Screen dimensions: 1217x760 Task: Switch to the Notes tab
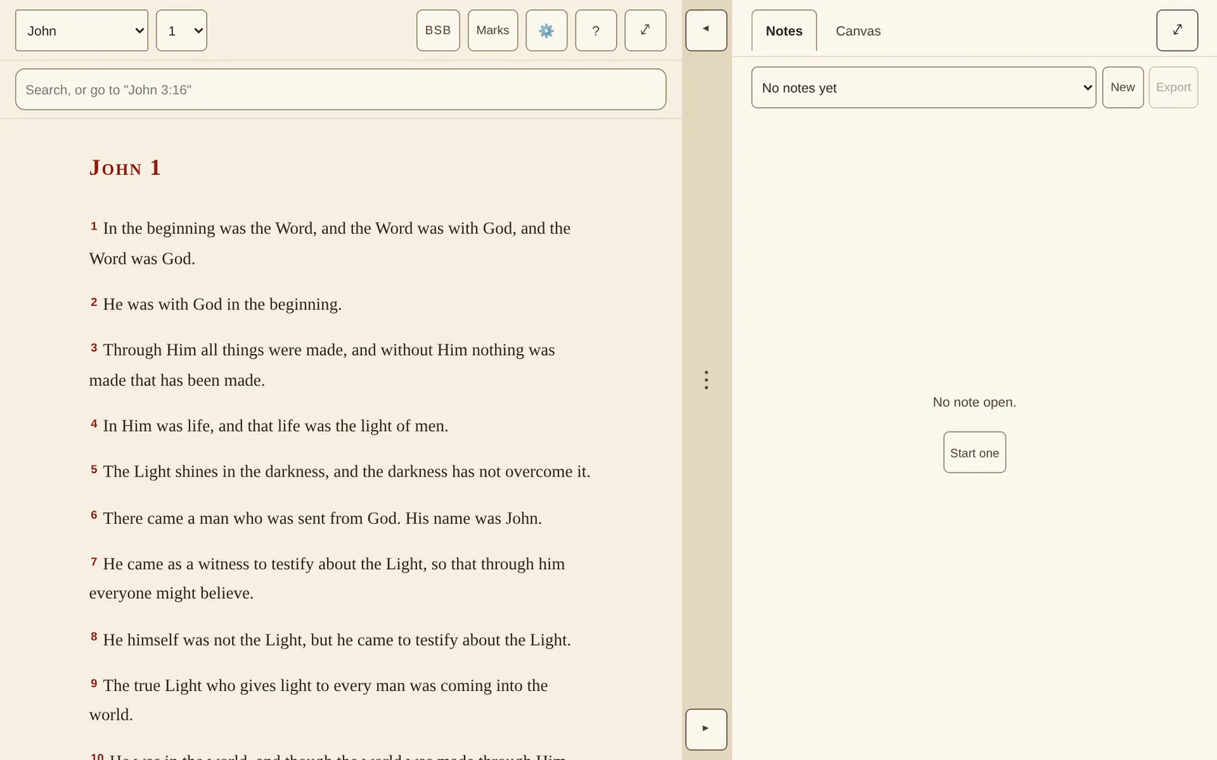tap(783, 31)
